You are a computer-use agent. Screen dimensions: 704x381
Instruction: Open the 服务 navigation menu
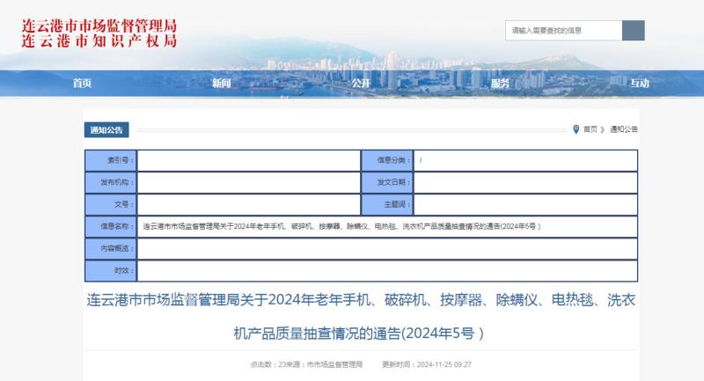(500, 83)
